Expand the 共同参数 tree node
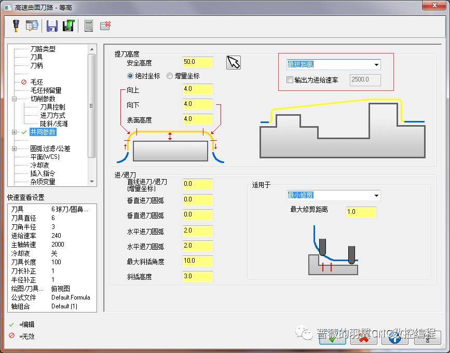Screen dimensions: 450x353 pyautogui.click(x=14, y=132)
